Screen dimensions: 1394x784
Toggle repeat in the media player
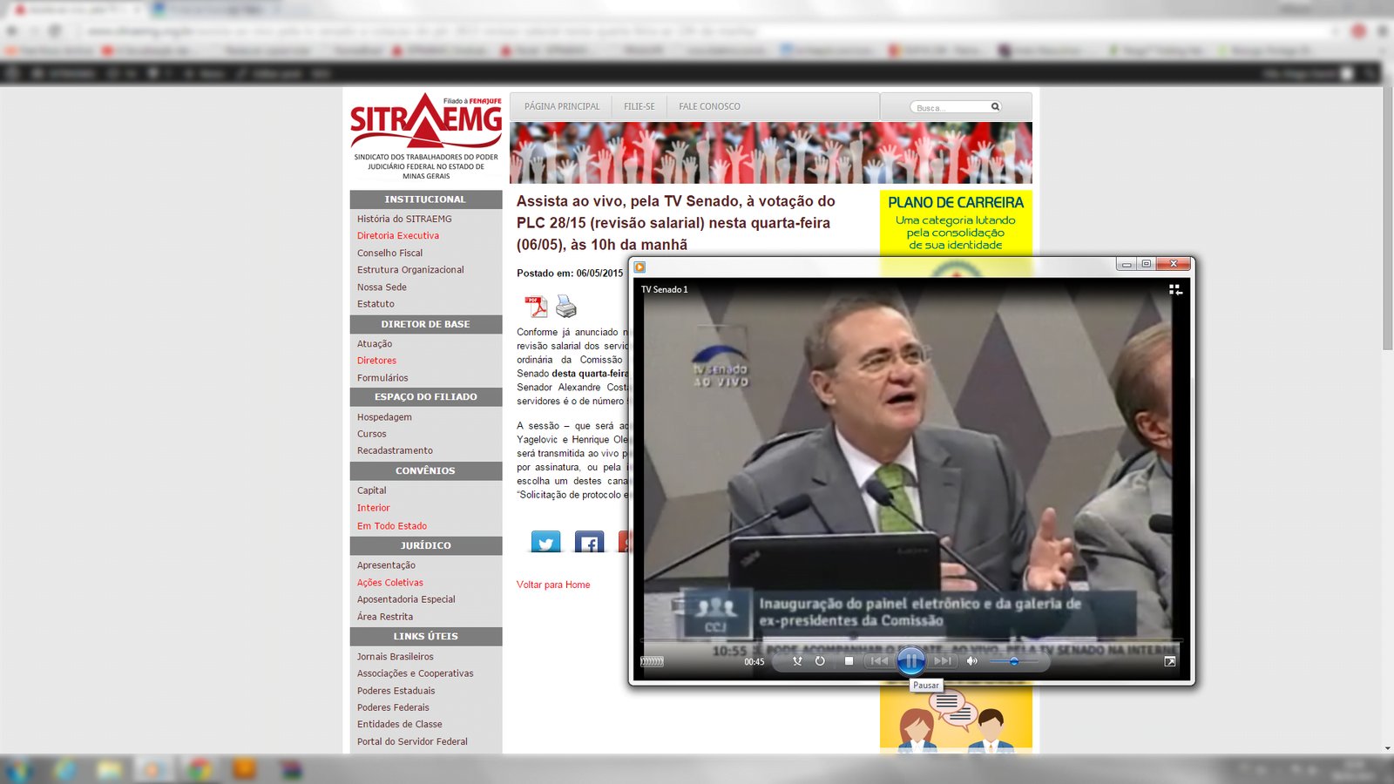(x=820, y=661)
